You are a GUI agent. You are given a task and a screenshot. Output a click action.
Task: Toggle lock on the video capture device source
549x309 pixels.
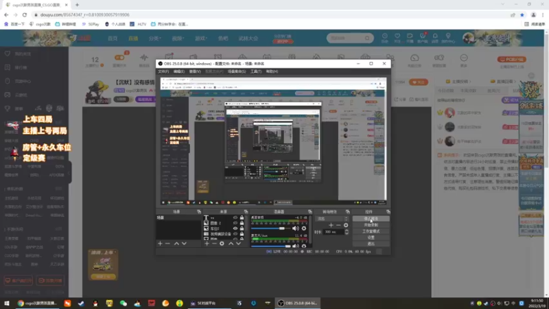click(242, 233)
